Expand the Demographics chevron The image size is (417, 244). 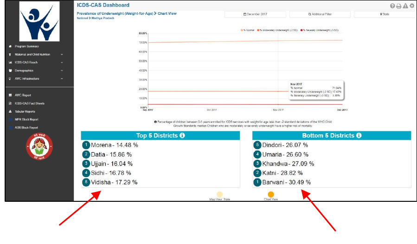point(62,71)
